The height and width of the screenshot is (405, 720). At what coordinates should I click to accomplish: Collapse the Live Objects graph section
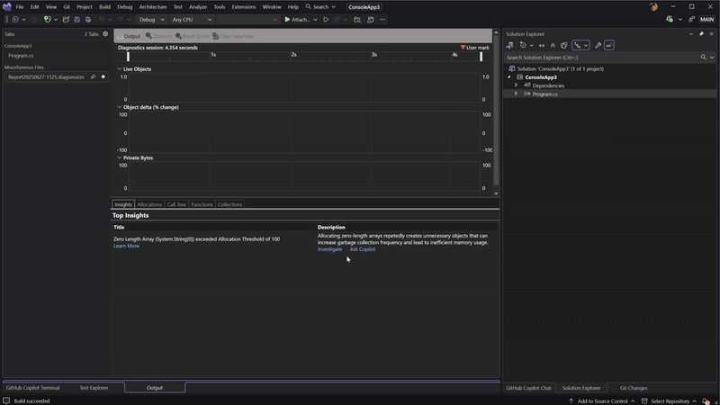coord(119,68)
